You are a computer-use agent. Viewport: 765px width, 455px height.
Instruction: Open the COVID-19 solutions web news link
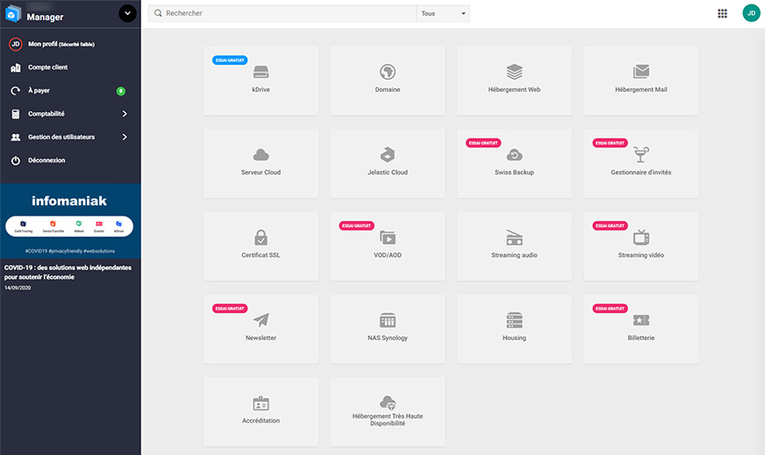[68, 272]
